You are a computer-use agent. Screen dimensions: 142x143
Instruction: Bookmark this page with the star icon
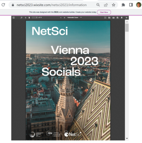[113, 5]
